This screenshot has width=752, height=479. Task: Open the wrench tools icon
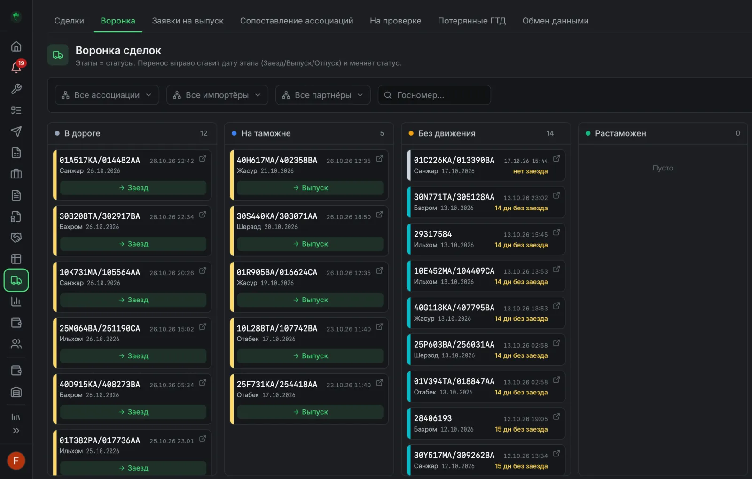[x=16, y=89]
